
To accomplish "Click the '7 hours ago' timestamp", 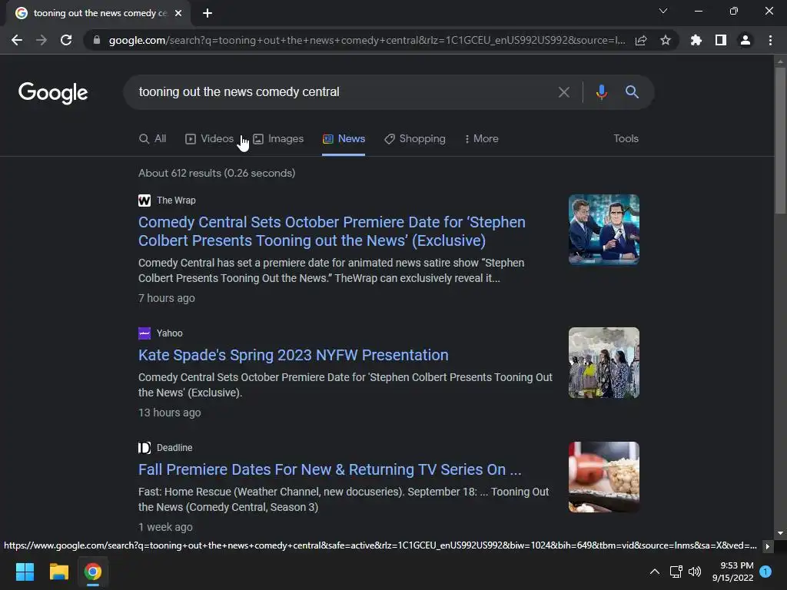I will 167,299.
